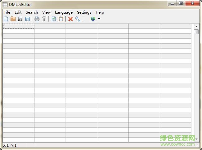Click the blue floppy disk Save As icon

tap(27, 19)
